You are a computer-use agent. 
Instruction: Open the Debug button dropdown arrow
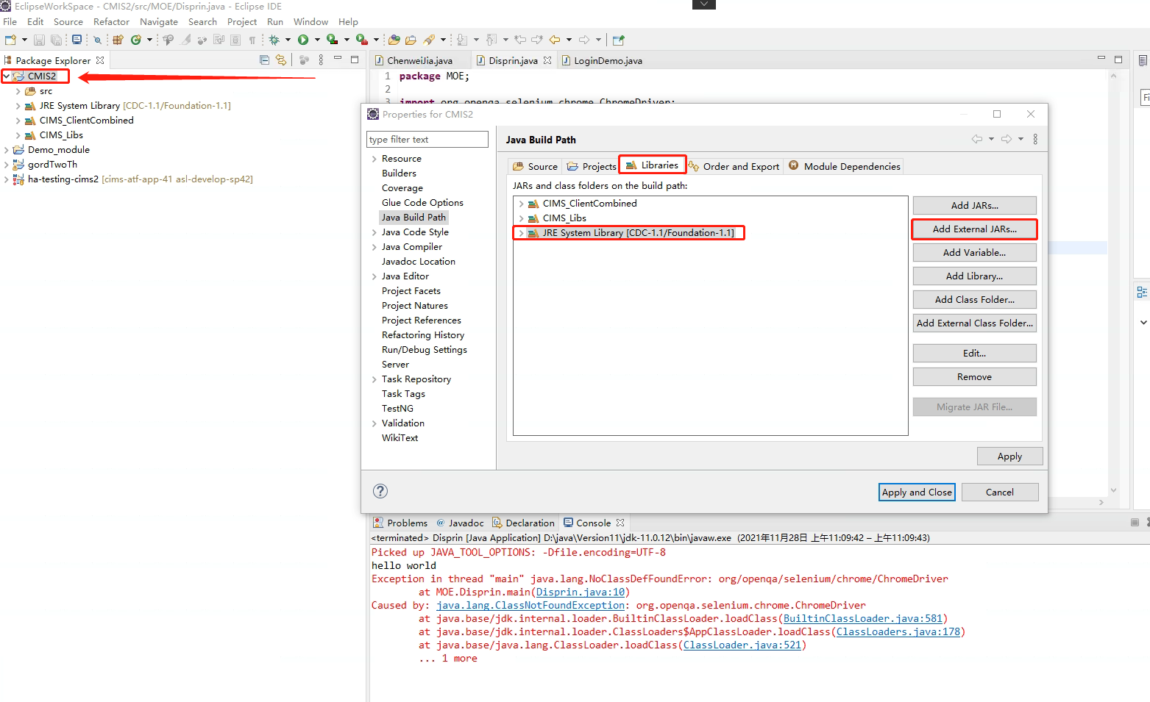[x=288, y=40]
